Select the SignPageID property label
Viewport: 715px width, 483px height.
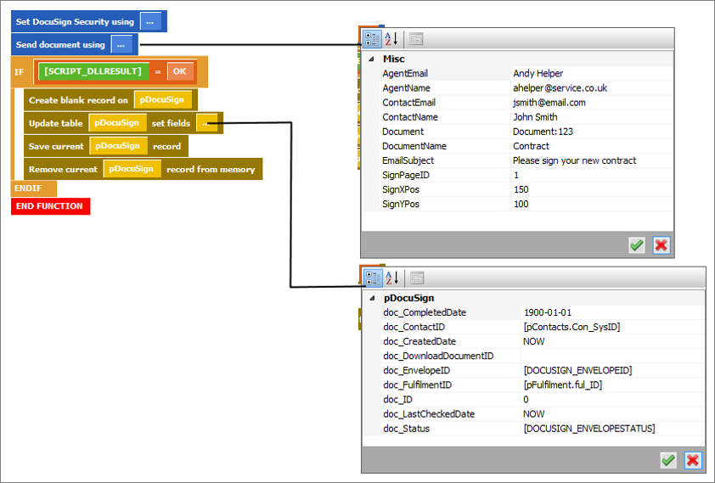coord(406,175)
